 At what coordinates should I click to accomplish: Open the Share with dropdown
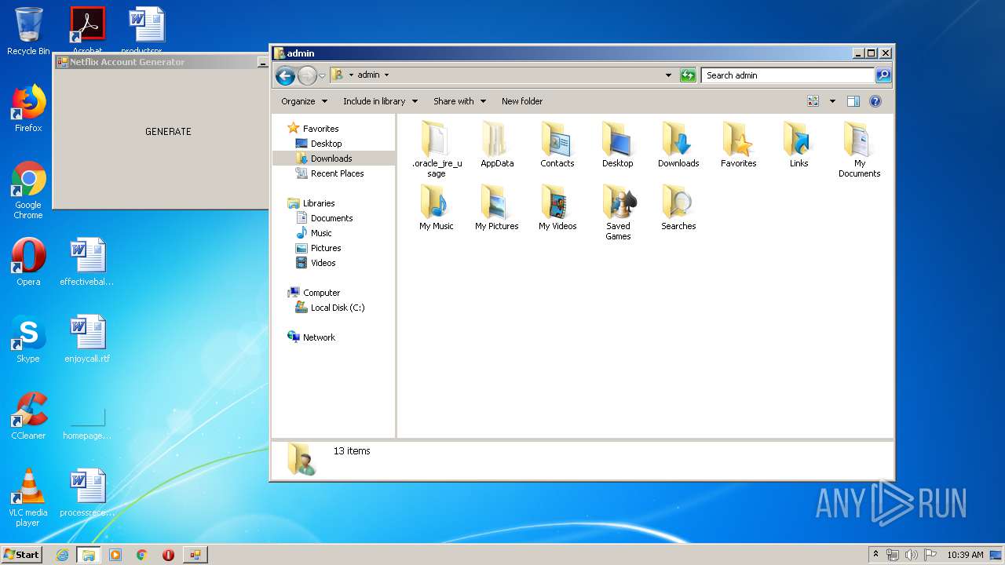459,101
